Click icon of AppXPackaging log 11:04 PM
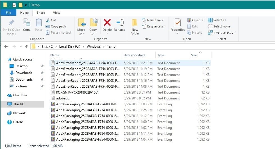This screenshot has width=275, height=149. [x=53, y=139]
